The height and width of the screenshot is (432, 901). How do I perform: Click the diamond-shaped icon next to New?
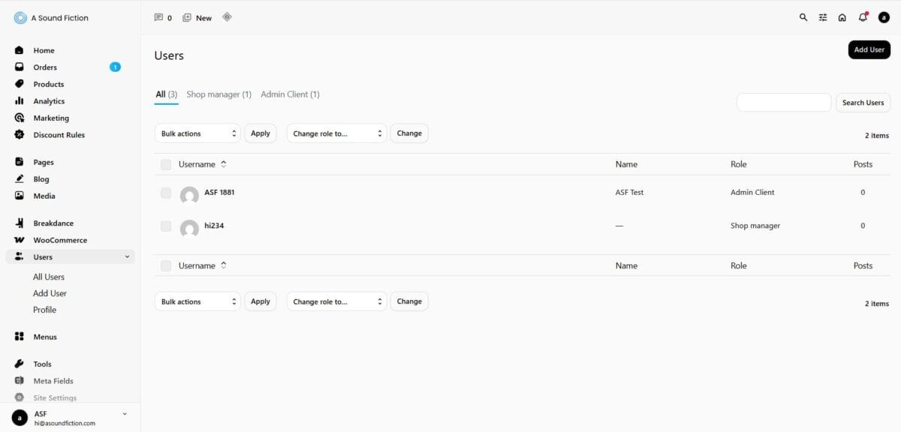[x=227, y=17]
